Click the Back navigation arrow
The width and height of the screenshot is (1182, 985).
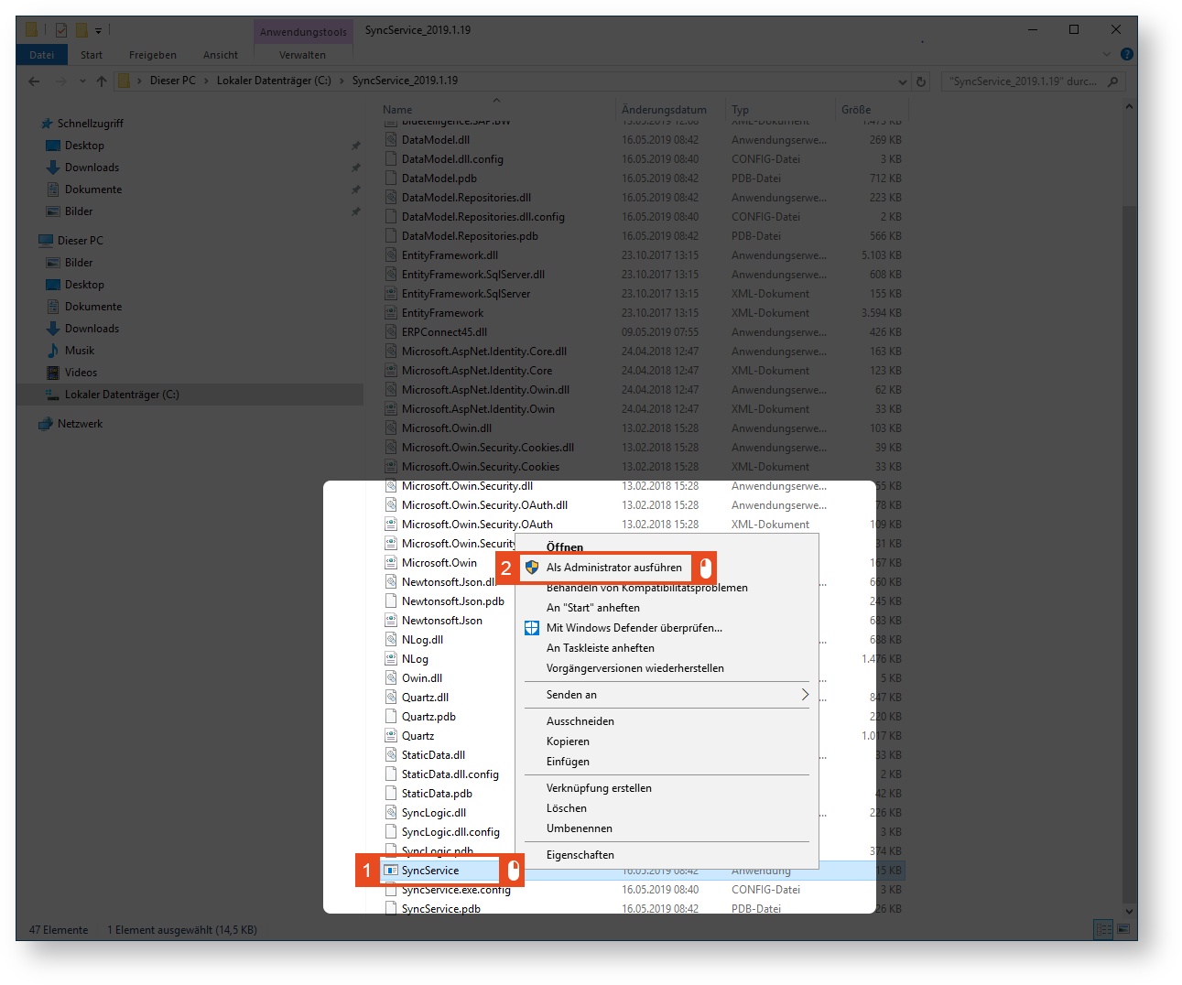point(34,81)
